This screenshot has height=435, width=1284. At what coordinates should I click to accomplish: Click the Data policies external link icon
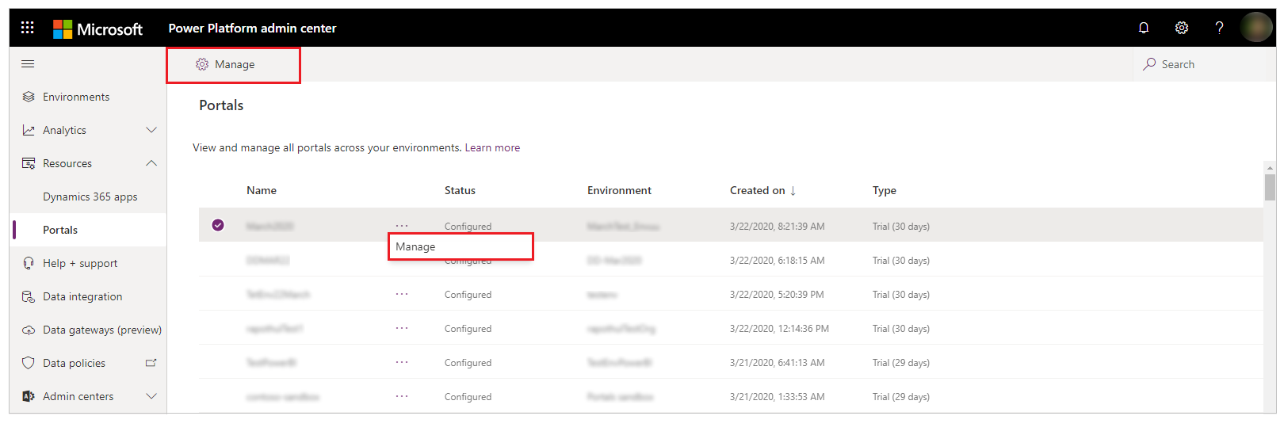(151, 363)
